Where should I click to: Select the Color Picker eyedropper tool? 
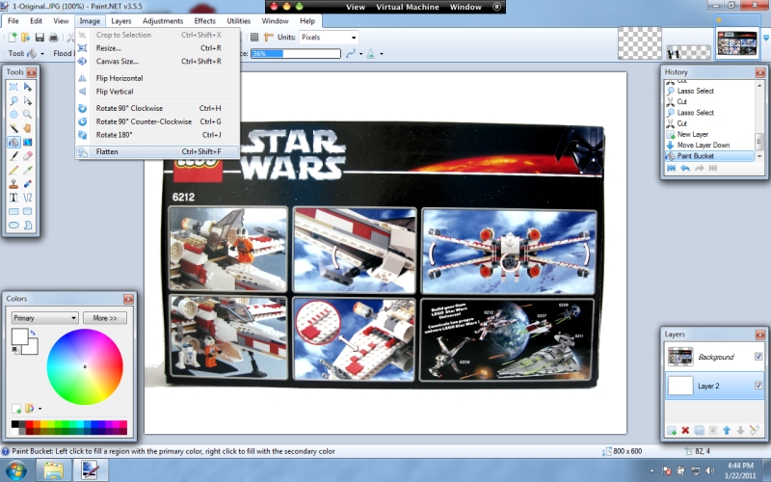coord(28,171)
